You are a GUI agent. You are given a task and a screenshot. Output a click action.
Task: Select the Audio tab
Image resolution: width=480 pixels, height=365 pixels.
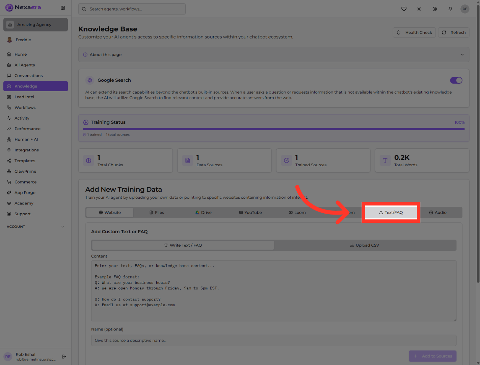click(x=438, y=213)
